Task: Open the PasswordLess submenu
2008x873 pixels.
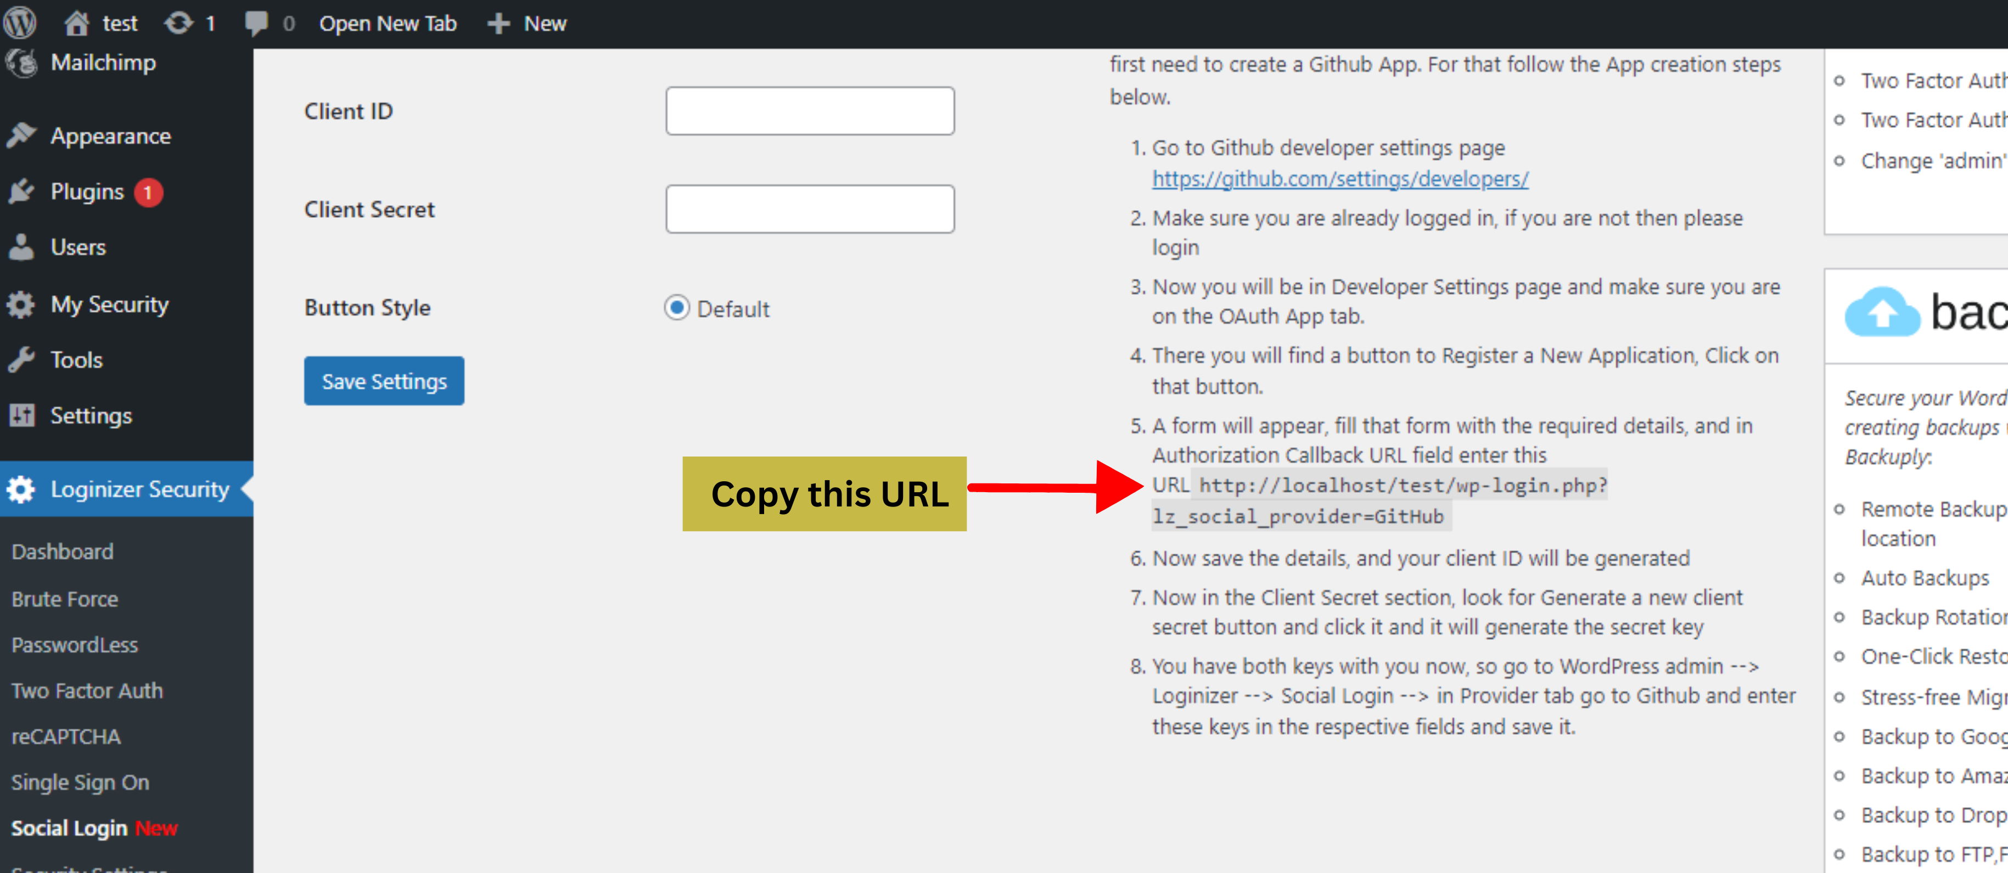Action: click(74, 645)
